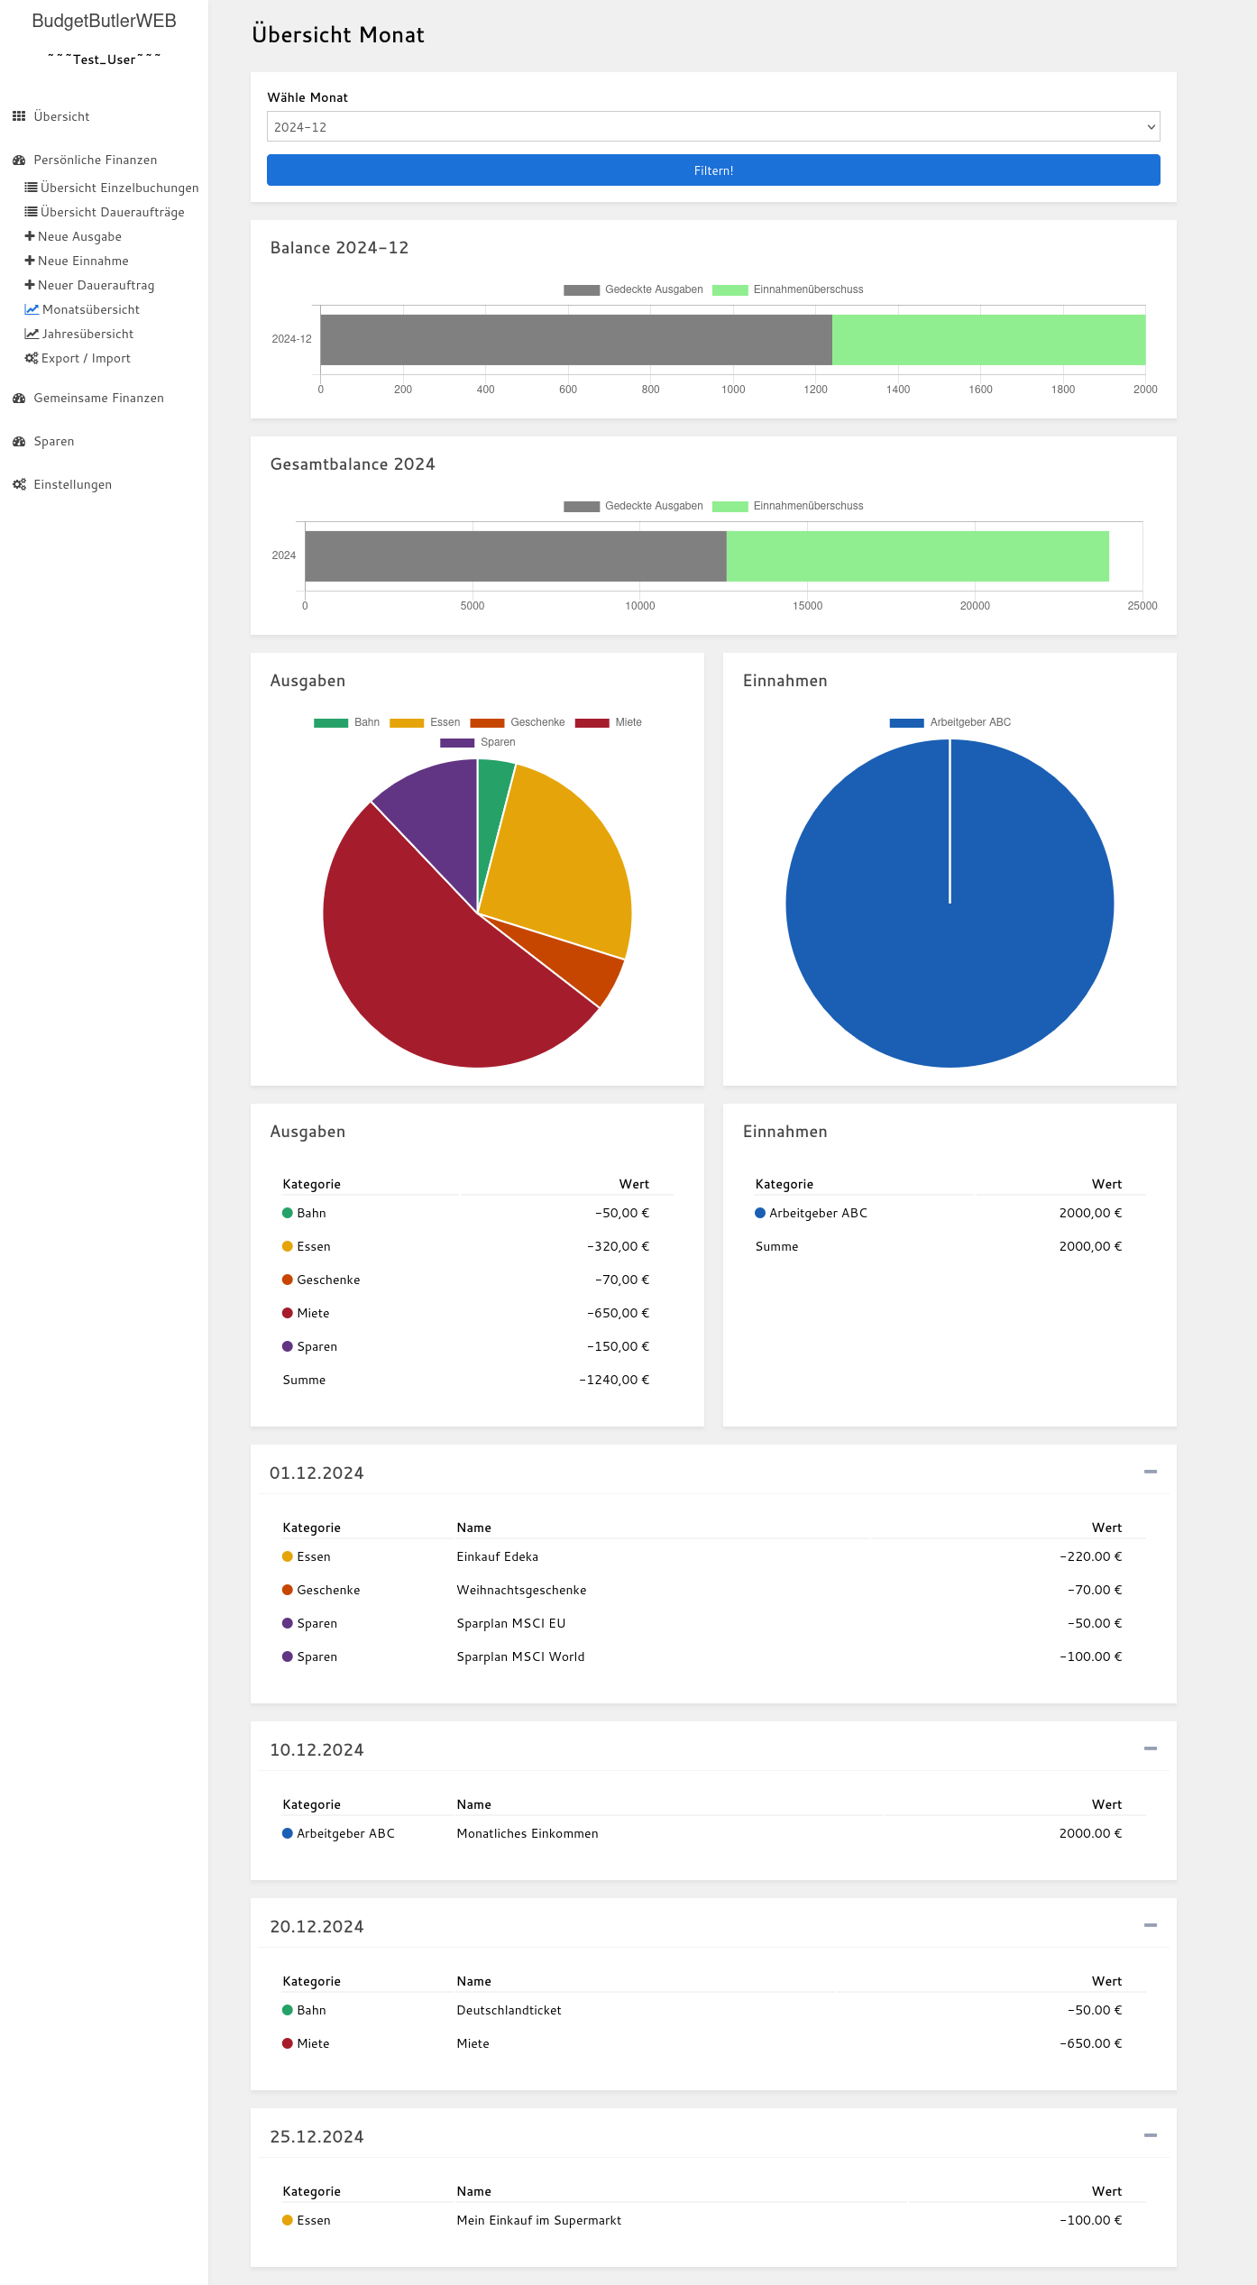The height and width of the screenshot is (2285, 1257).
Task: Open the Wähle Monat dropdown
Action: [x=712, y=127]
